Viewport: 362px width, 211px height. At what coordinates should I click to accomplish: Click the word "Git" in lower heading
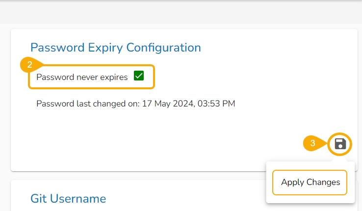tap(39, 199)
